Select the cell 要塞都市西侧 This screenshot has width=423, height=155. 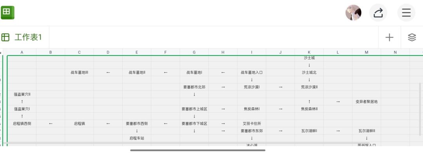coord(137,123)
